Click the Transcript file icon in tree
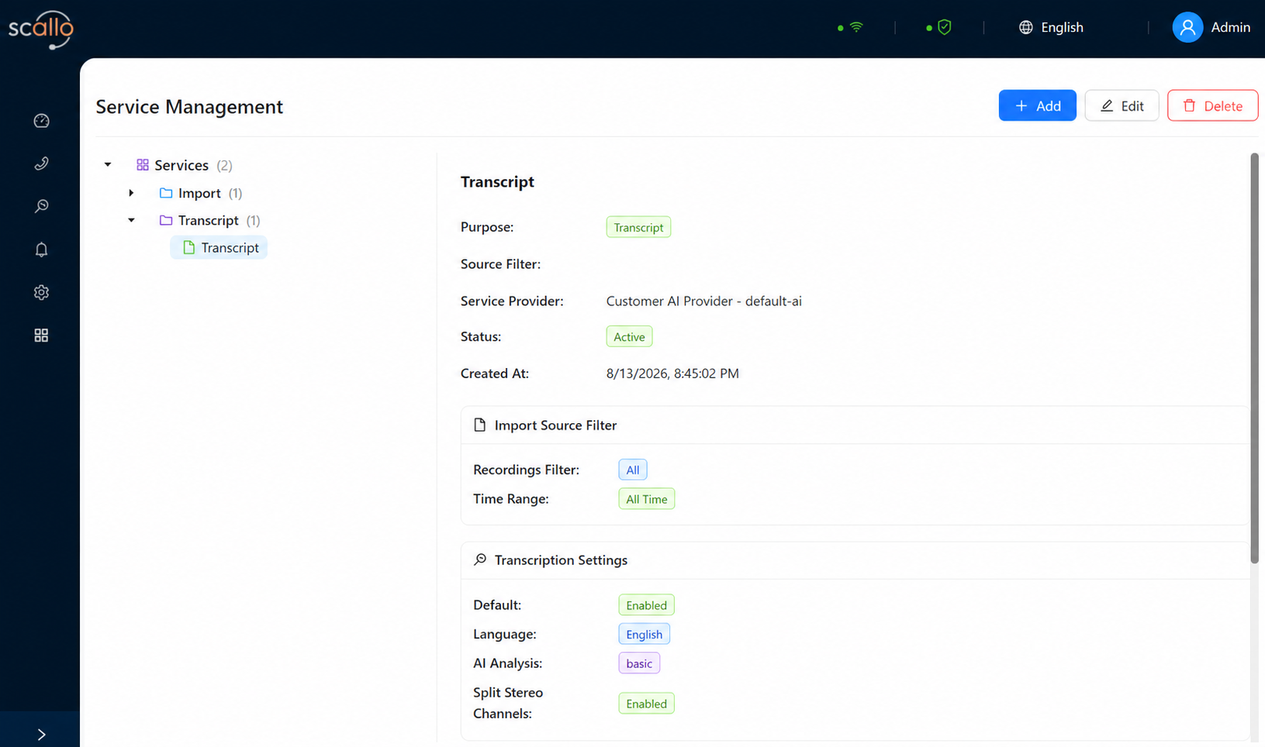 pyautogui.click(x=188, y=248)
